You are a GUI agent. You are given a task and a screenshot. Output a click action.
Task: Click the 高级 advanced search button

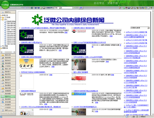[x=81, y=8]
